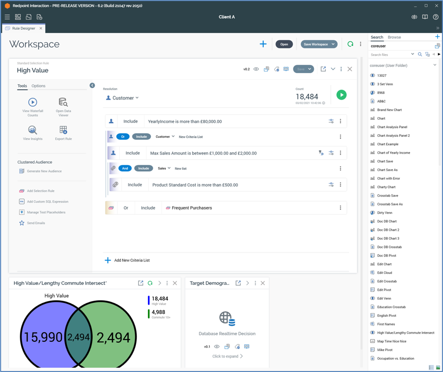Click the blue High Value legend swatch
The width and height of the screenshot is (443, 372).
(x=149, y=301)
